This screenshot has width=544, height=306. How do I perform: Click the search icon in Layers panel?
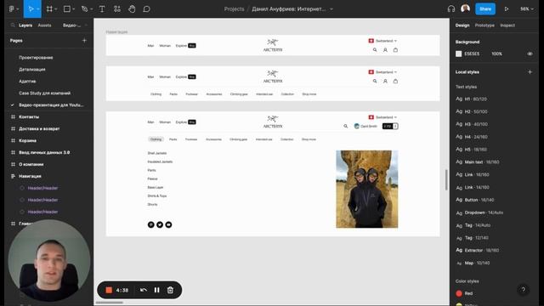pyautogui.click(x=13, y=25)
